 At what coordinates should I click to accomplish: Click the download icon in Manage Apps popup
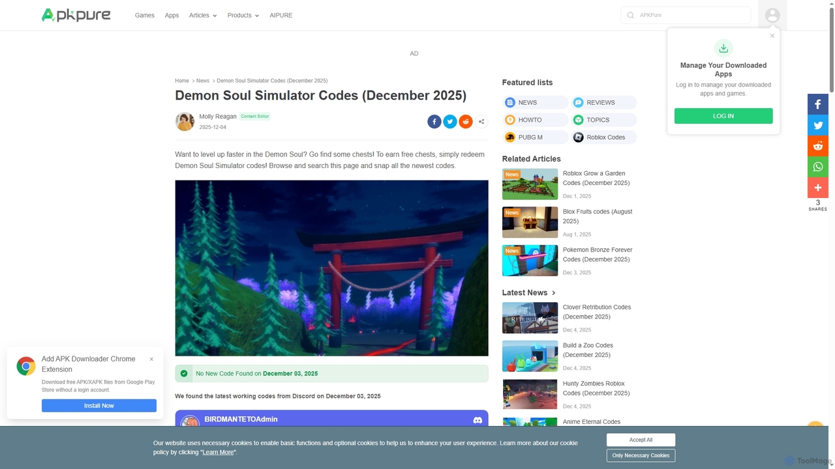coord(723,48)
